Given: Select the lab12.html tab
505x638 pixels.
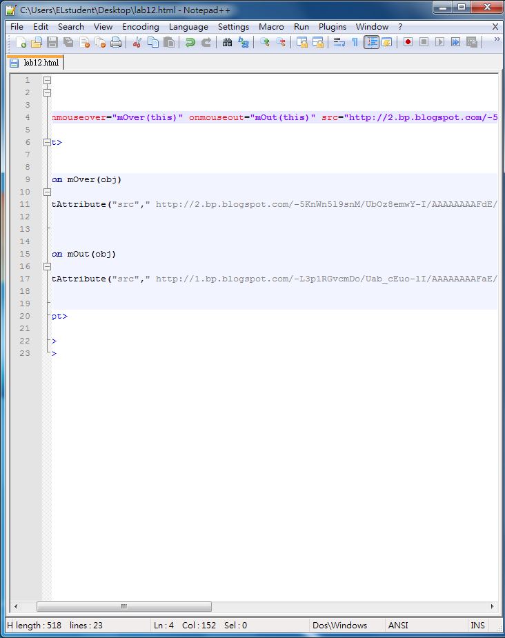Looking at the screenshot, I should point(35,63).
